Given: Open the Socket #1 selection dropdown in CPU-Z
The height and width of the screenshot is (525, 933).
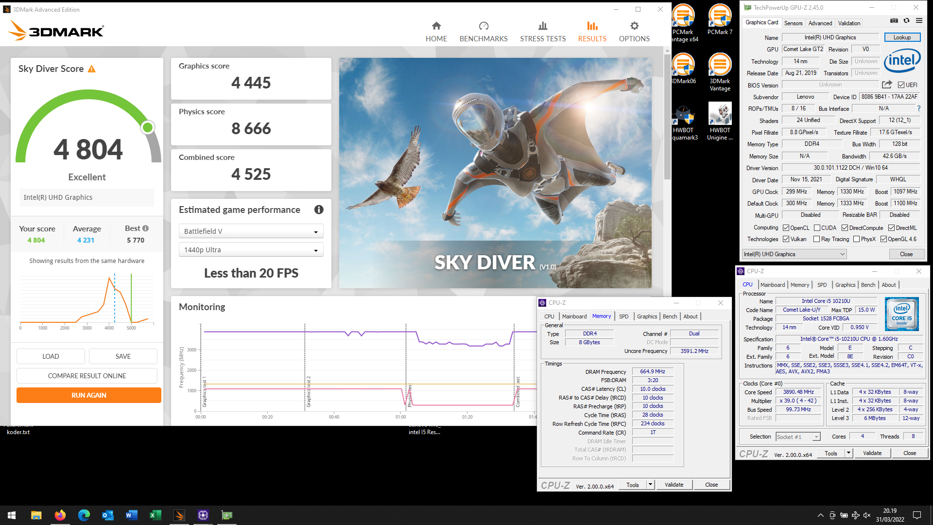Looking at the screenshot, I should (x=798, y=437).
